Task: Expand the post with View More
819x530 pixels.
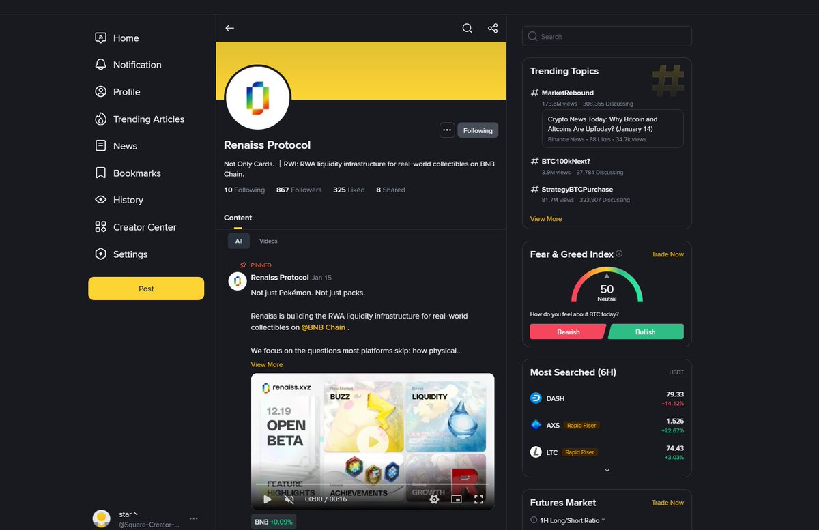Action: [266, 364]
